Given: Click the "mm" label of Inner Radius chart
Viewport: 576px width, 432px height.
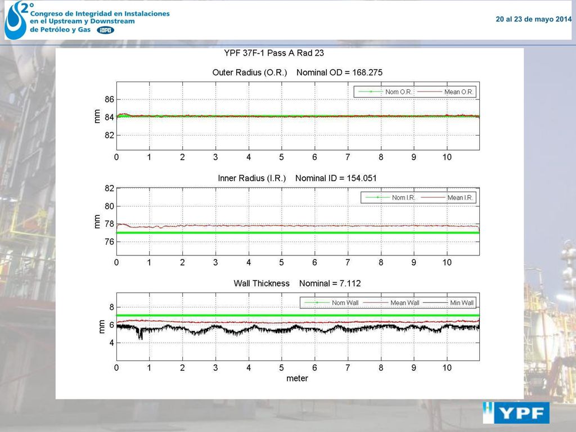Looking at the screenshot, I should pyautogui.click(x=97, y=222).
